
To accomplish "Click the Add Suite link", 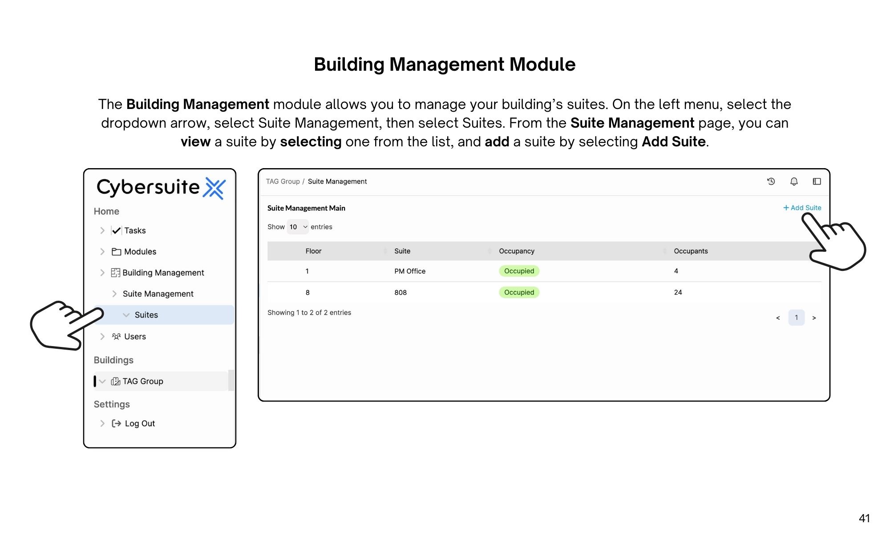I will (x=802, y=208).
